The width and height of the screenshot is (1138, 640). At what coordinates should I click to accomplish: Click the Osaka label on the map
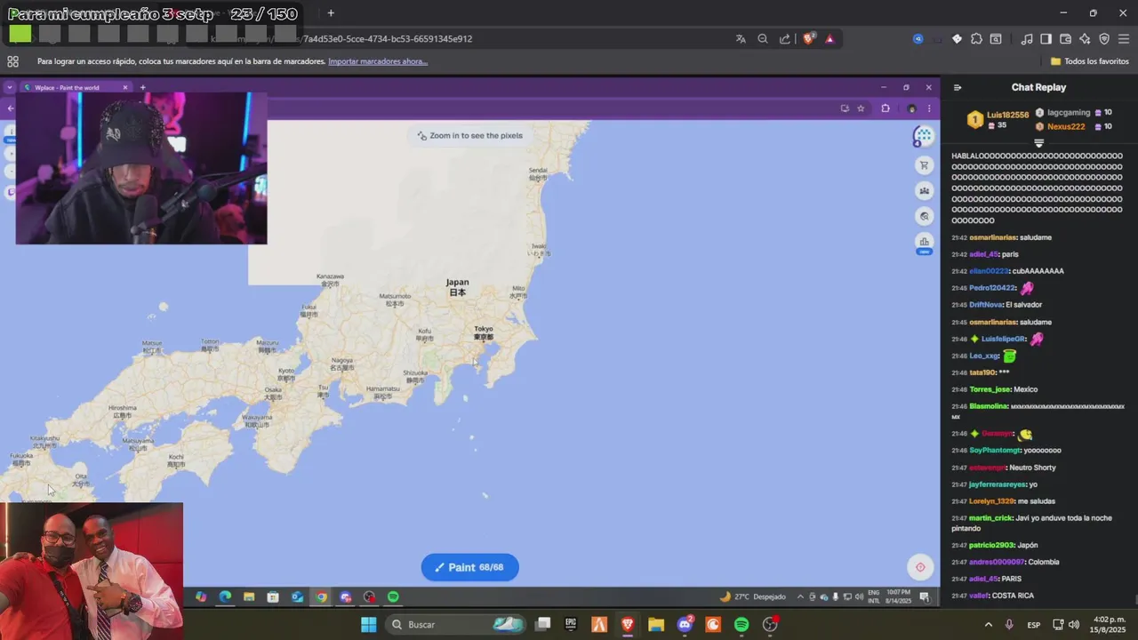(x=273, y=392)
